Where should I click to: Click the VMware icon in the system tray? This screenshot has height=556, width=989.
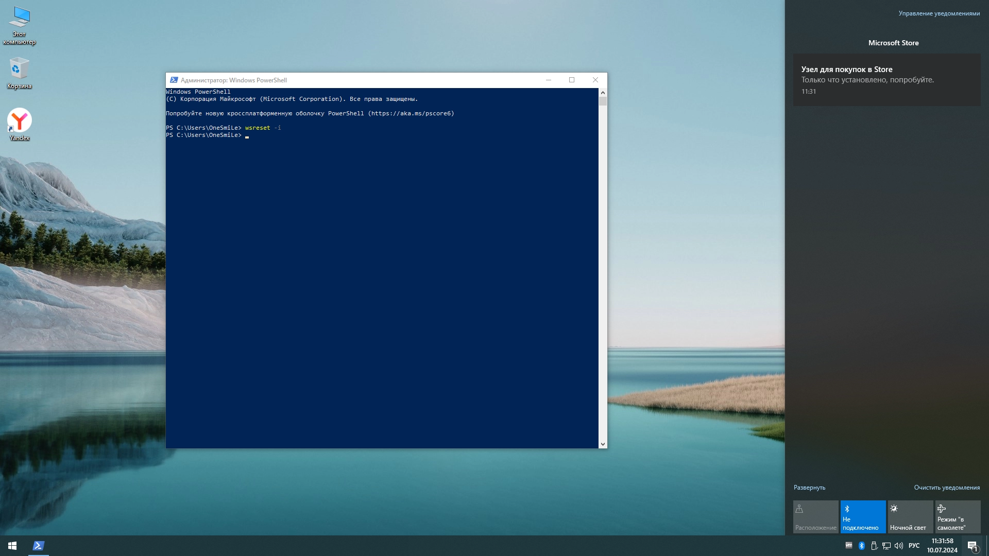point(848,545)
